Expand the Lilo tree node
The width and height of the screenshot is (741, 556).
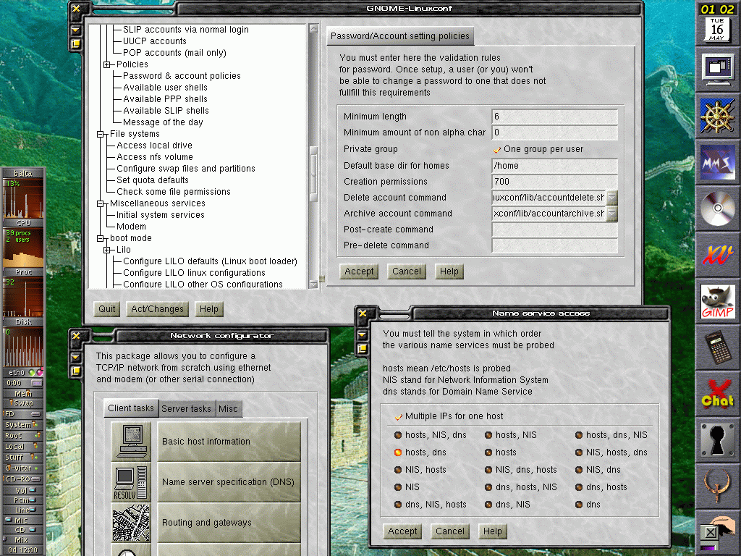[x=107, y=250]
